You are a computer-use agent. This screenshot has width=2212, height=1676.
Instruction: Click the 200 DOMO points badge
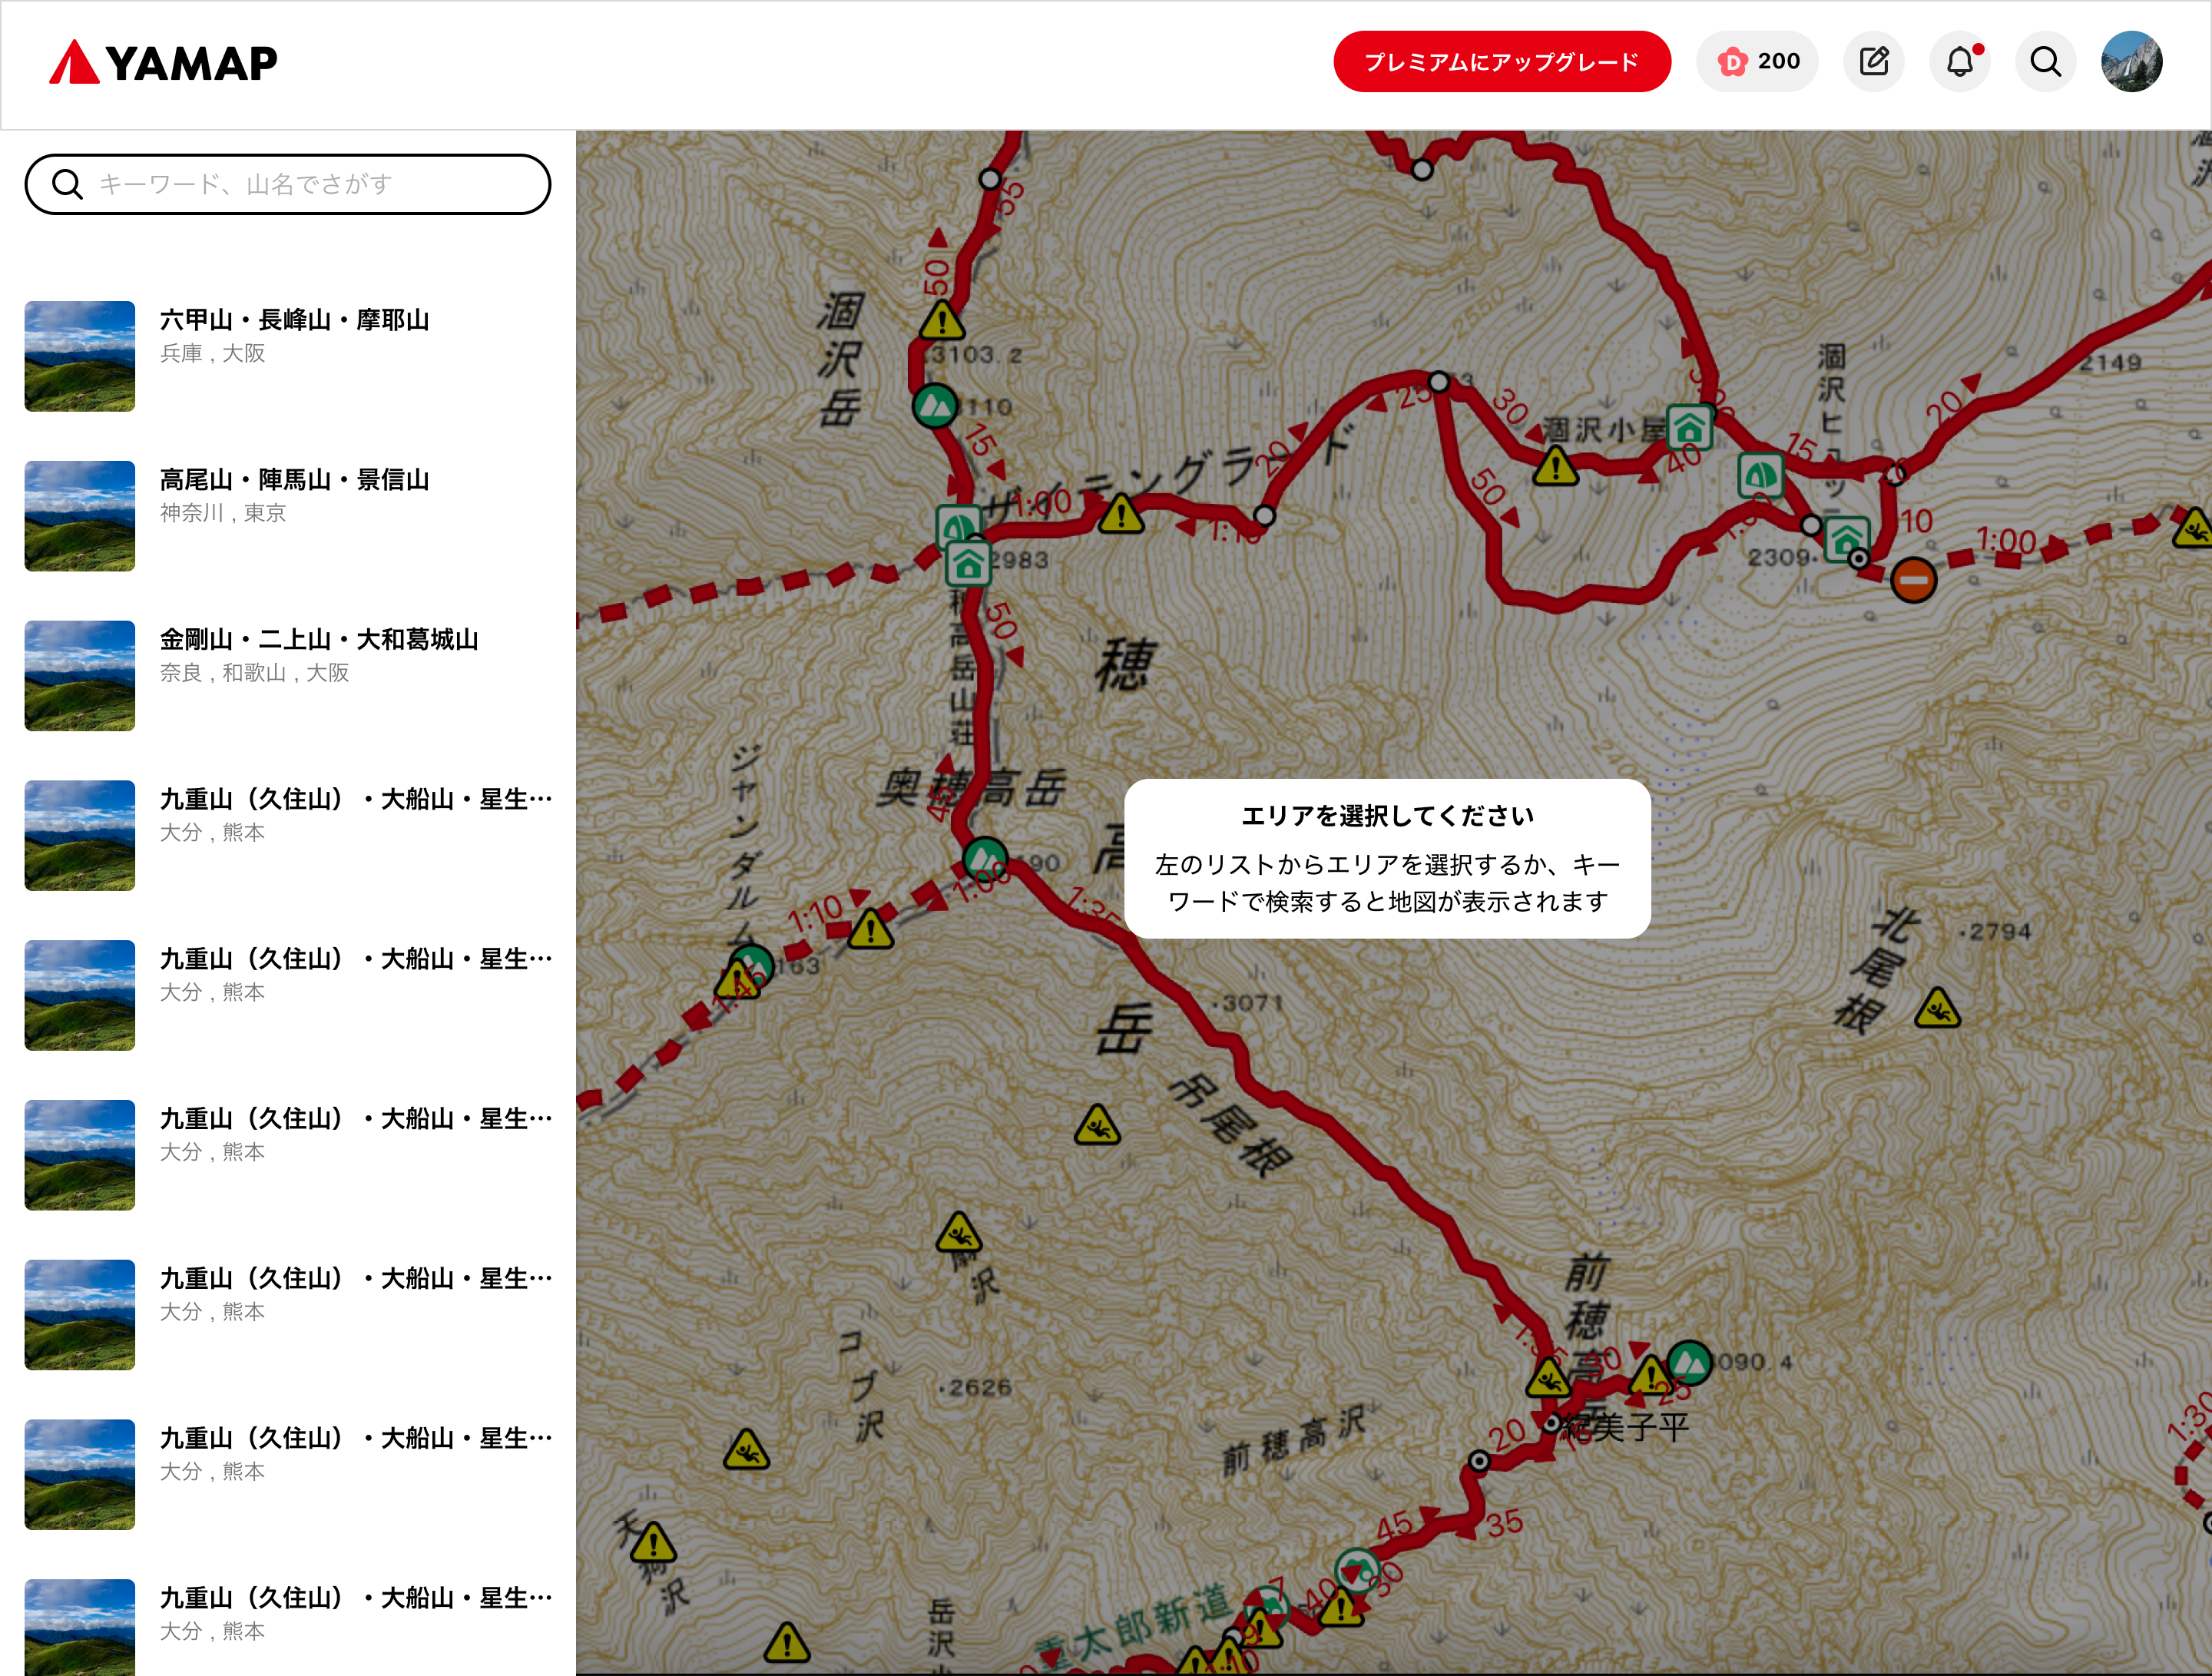tap(1757, 62)
